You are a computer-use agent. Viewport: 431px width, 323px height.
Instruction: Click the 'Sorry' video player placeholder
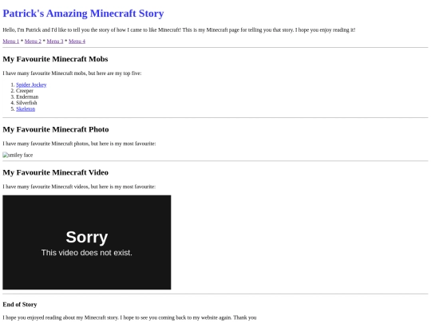coord(87,242)
